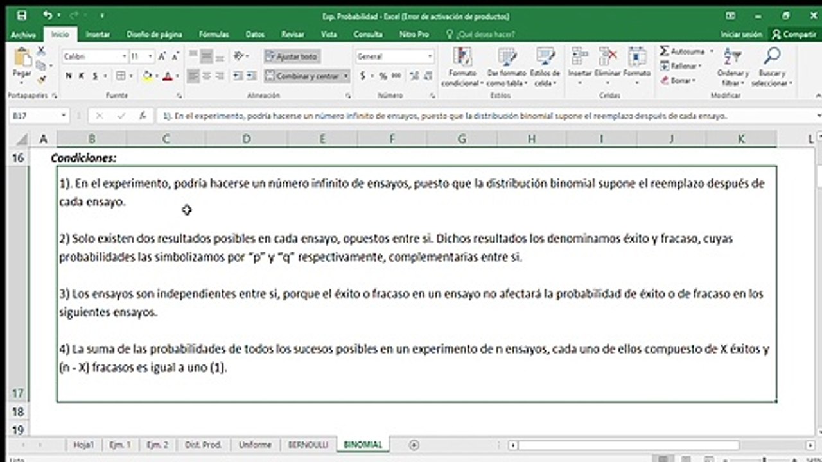Add a new sheet with plus icon

point(414,445)
